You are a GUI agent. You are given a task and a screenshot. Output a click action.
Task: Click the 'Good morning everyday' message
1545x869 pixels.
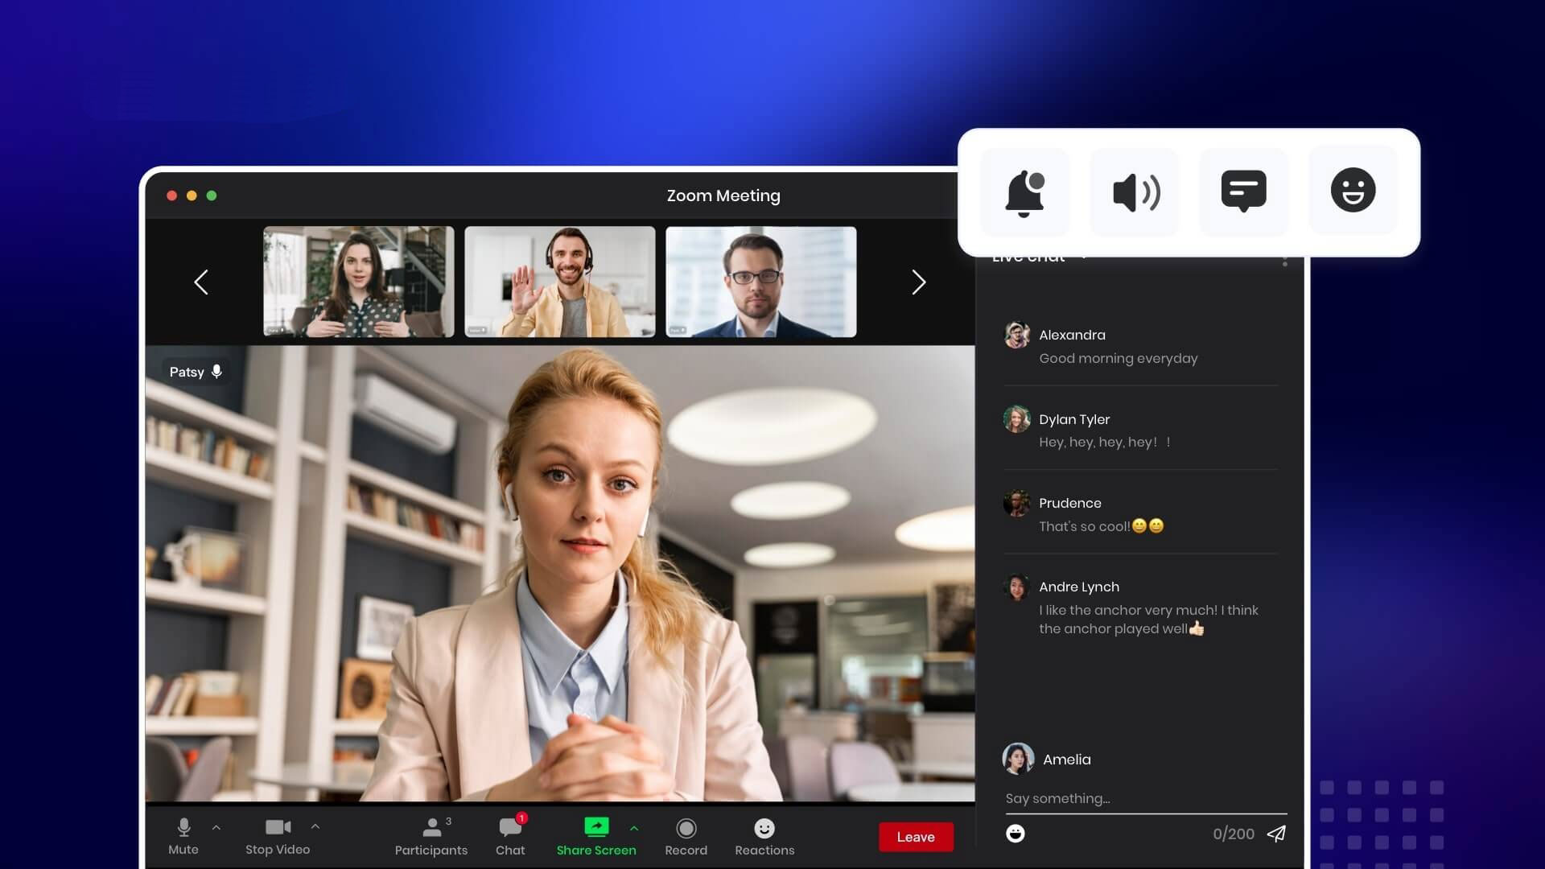[1119, 358]
